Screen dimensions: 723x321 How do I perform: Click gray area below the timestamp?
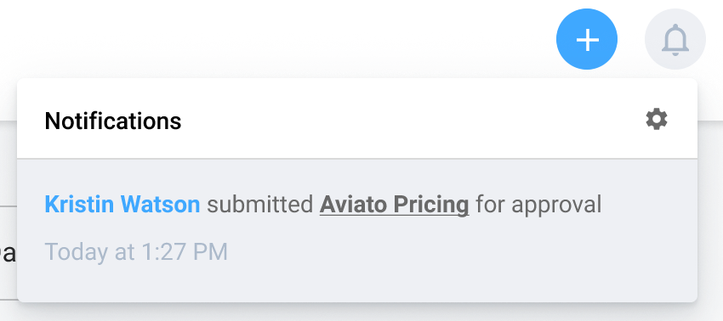coord(357,284)
